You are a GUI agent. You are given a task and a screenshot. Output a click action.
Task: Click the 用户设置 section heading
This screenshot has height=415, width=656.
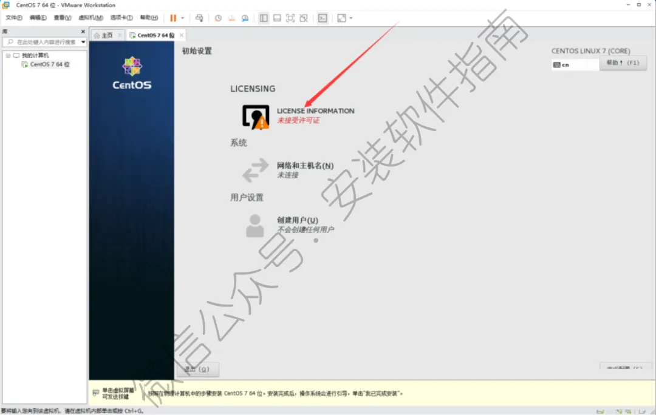pos(247,197)
